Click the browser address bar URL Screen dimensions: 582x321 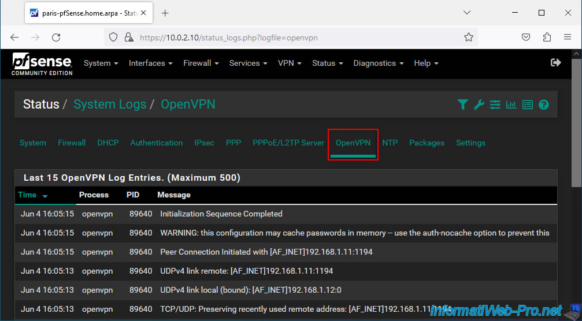pyautogui.click(x=228, y=38)
